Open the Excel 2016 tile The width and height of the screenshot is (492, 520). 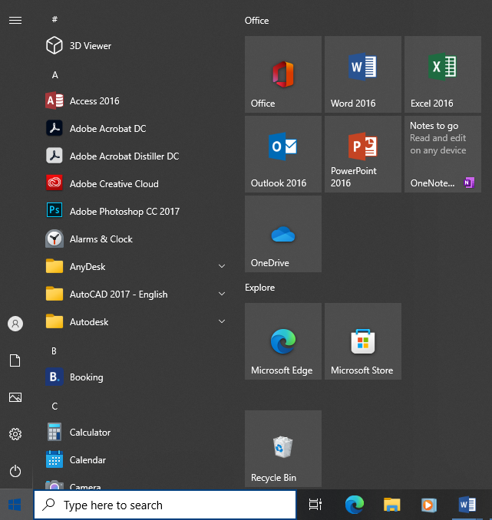point(443,74)
